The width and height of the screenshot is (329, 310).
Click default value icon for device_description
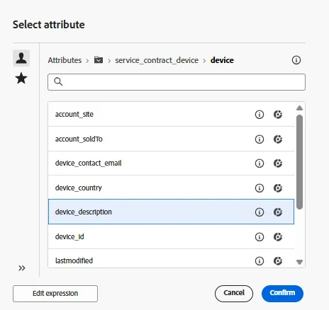278,212
